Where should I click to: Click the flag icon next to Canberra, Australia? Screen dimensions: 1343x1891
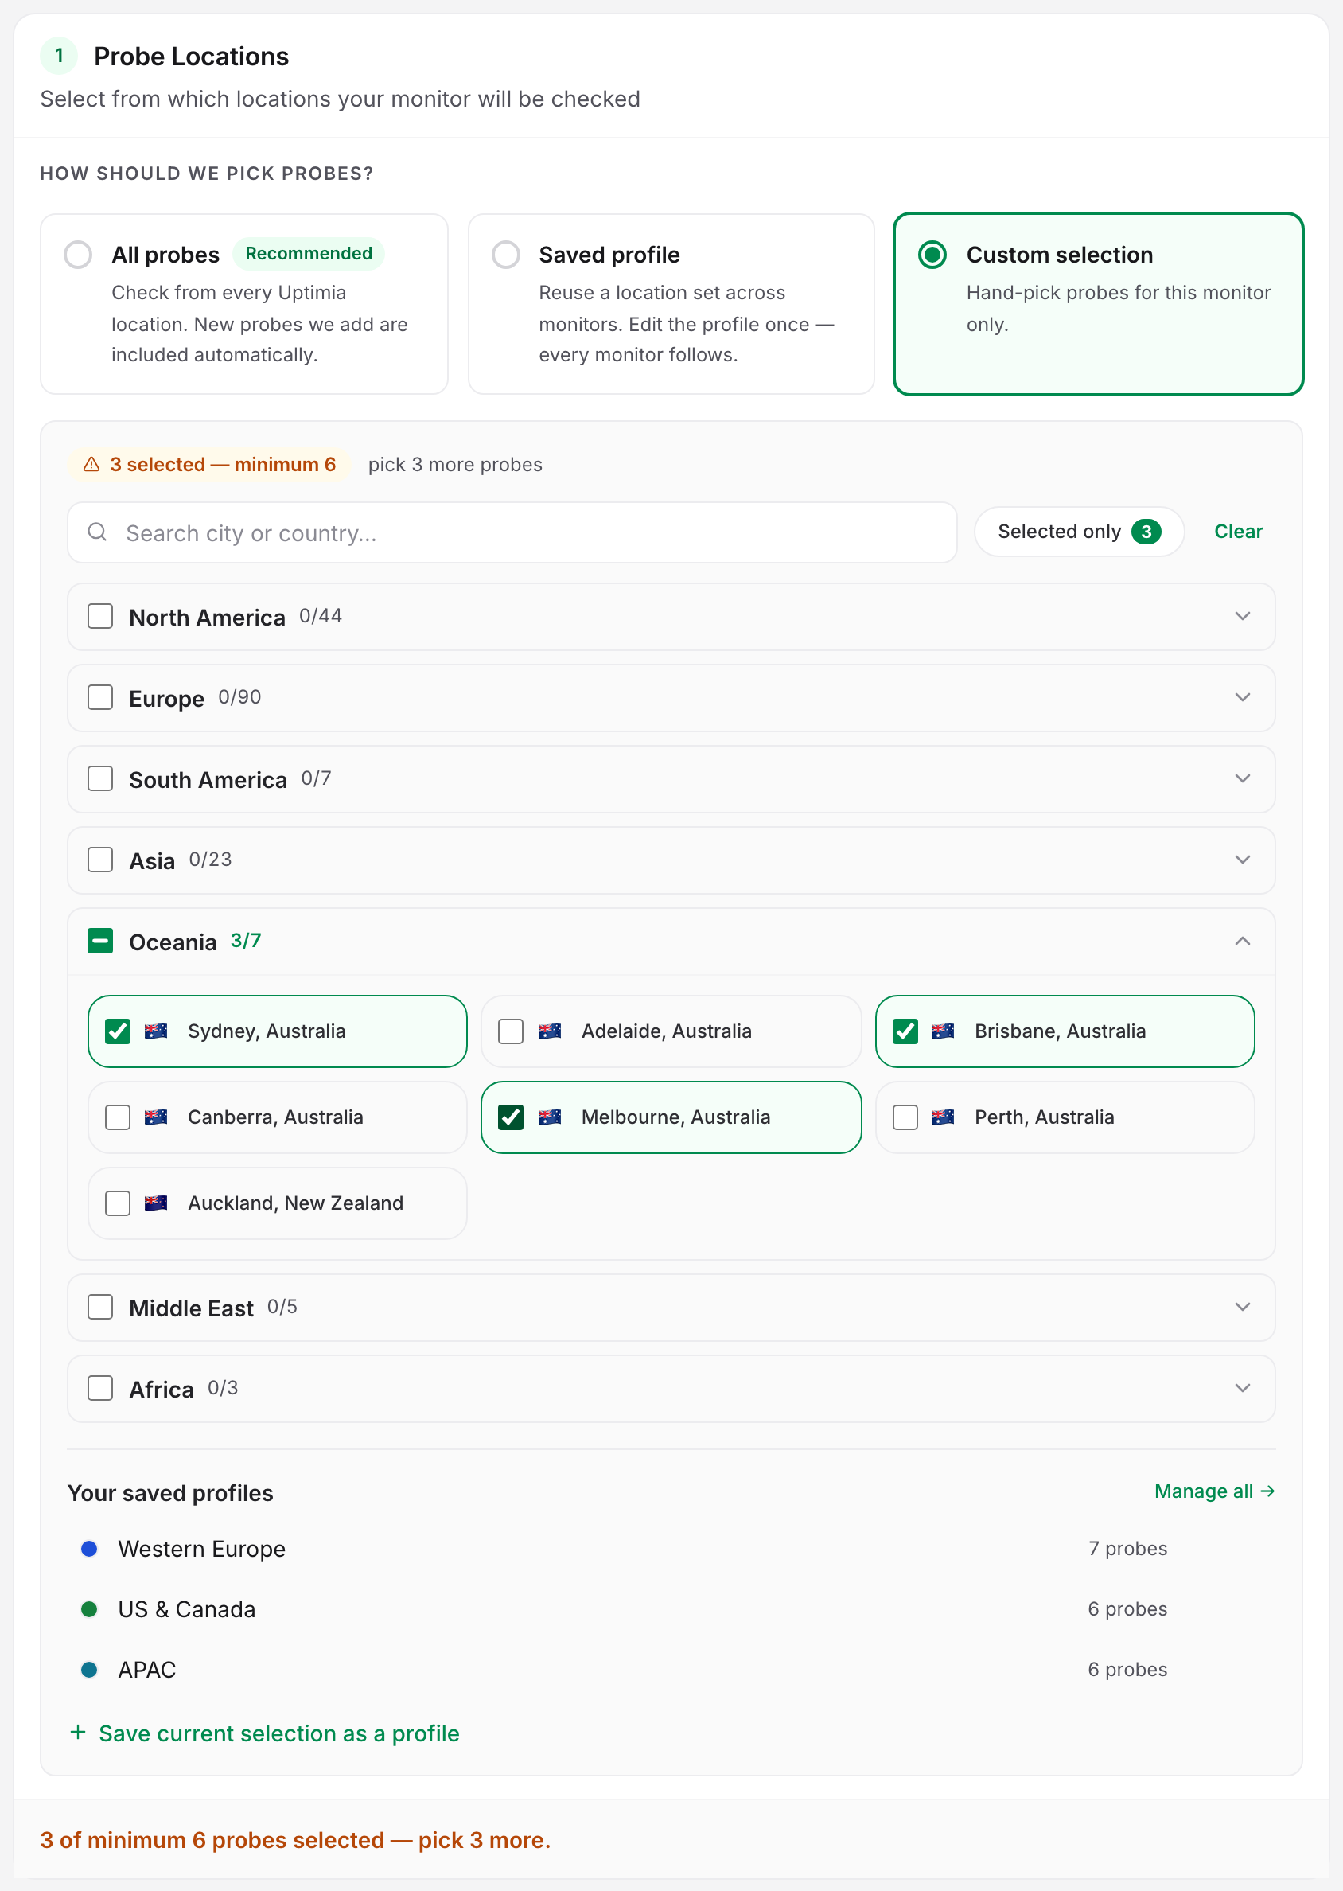(x=155, y=1117)
